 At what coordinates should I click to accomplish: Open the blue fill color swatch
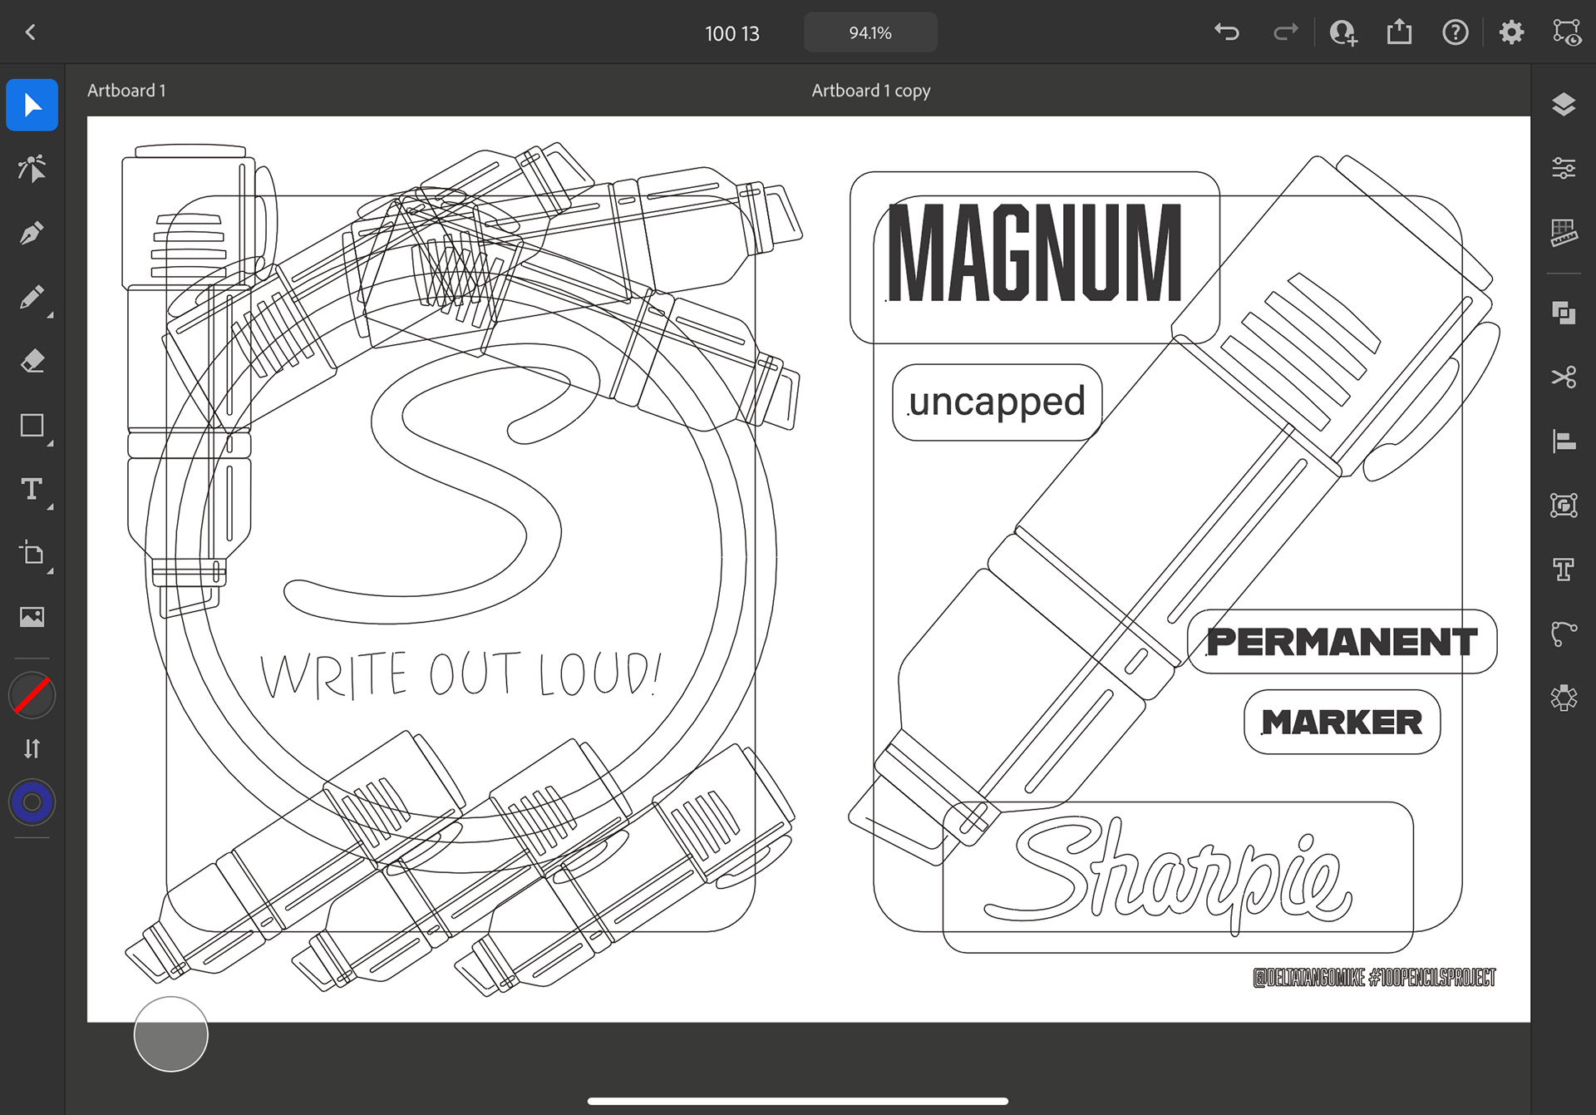coord(32,802)
